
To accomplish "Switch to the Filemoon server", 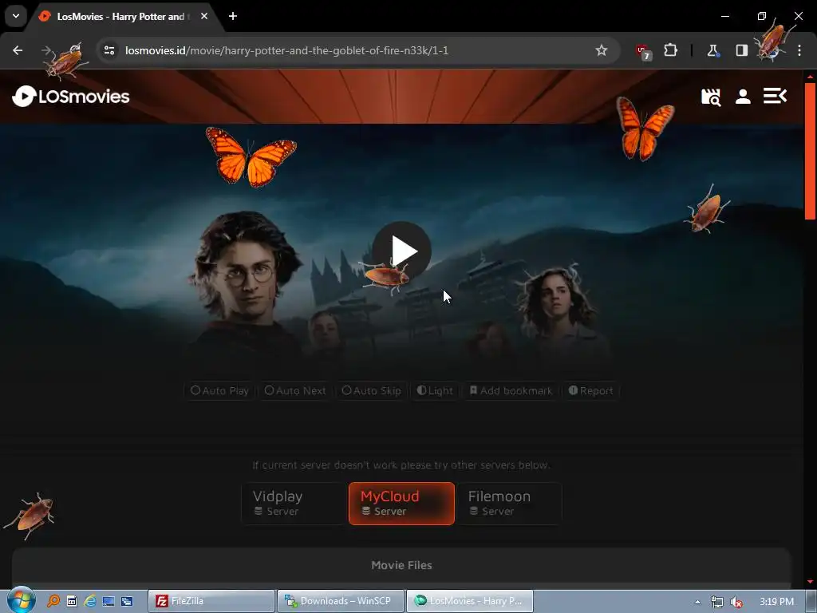I will 510,504.
